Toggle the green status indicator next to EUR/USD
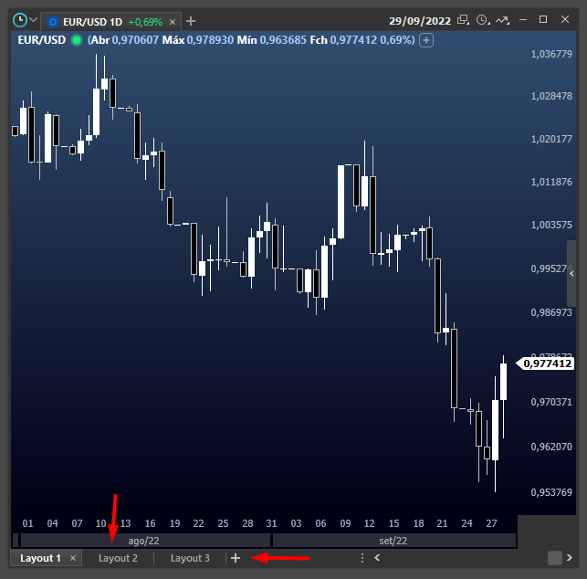The height and width of the screenshot is (579, 587). [77, 40]
